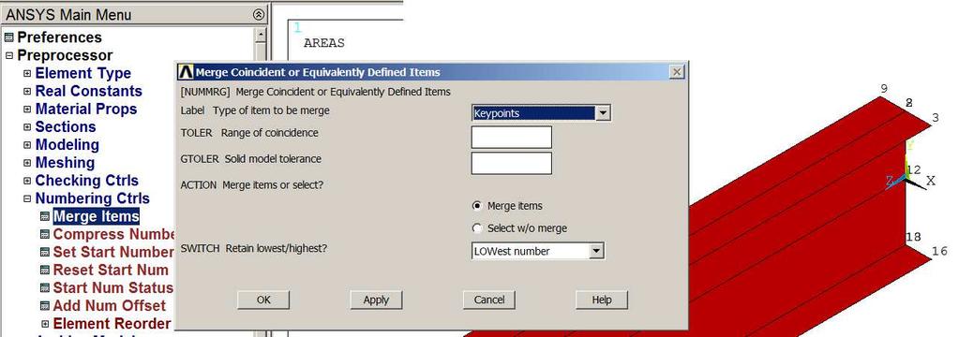Click the Compress Numbers dialog icon
This screenshot has width=959, height=337.
tap(45, 234)
